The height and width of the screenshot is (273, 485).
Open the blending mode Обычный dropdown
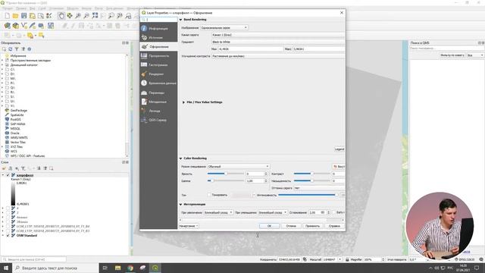pos(238,167)
